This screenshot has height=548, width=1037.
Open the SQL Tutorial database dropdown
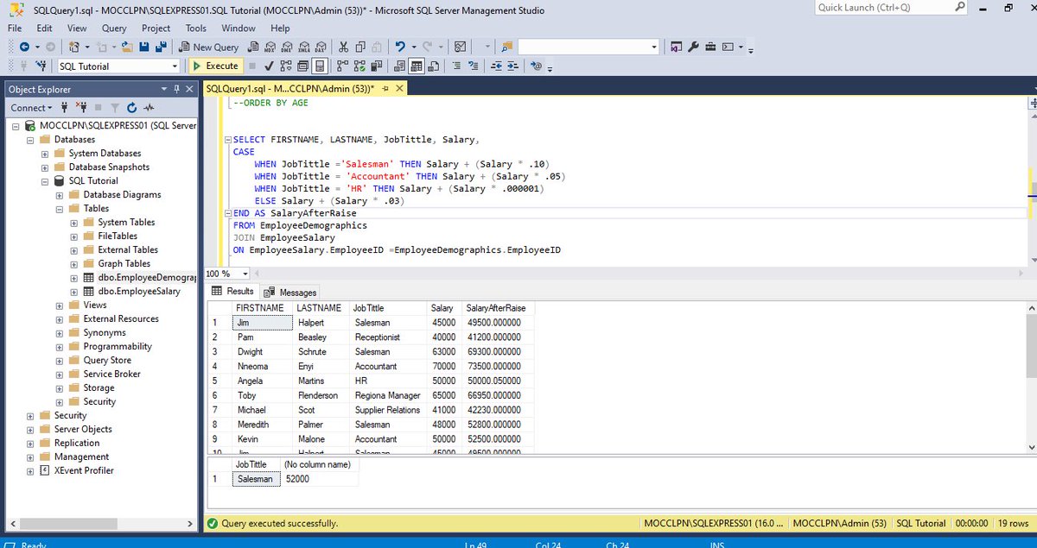pyautogui.click(x=175, y=66)
